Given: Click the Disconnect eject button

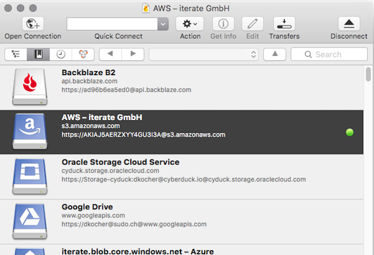Looking at the screenshot, I should tap(349, 24).
